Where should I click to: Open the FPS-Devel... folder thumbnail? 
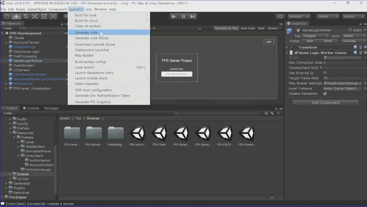coord(72,133)
